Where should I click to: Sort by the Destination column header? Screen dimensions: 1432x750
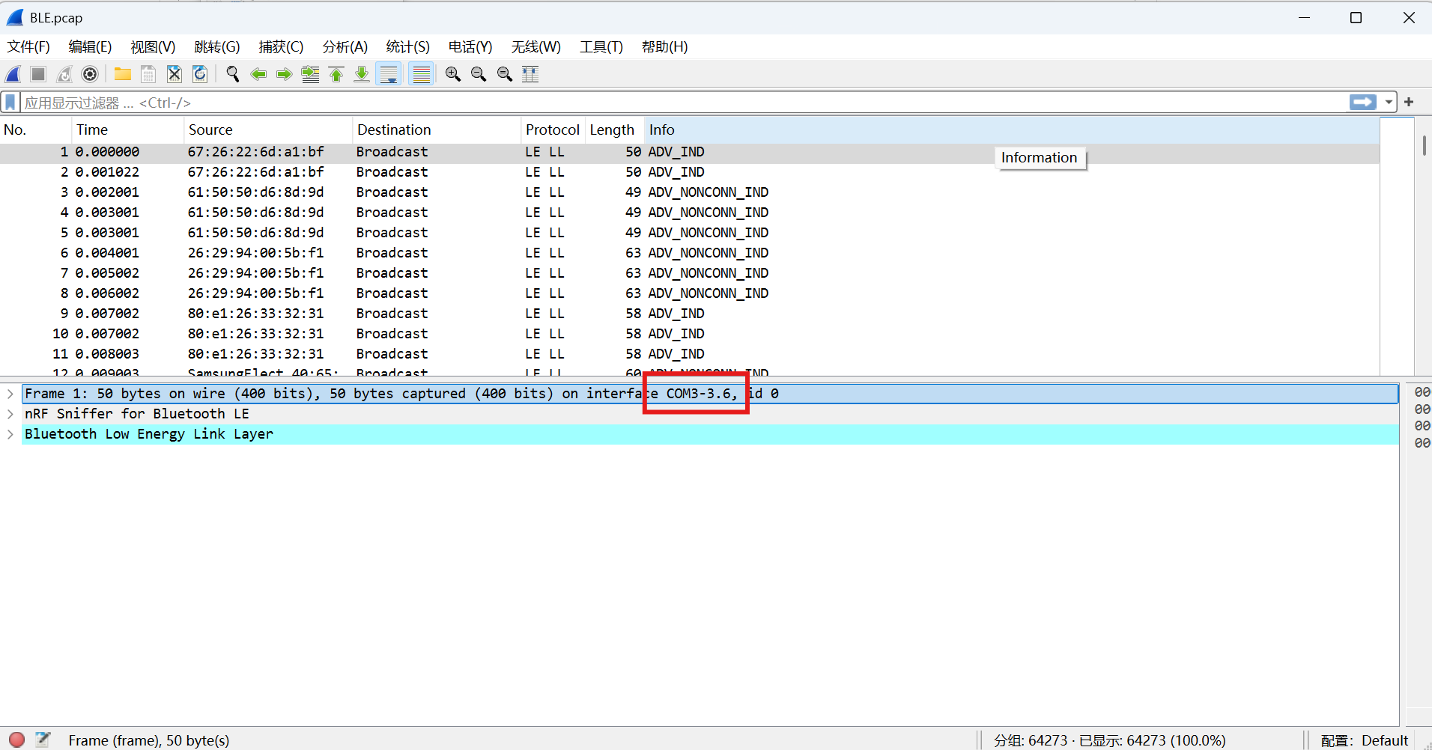tap(437, 130)
